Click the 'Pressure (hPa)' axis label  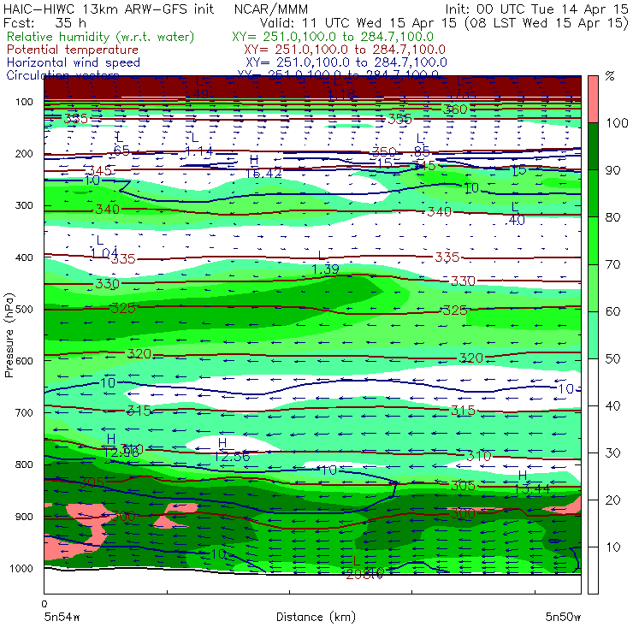(9, 335)
